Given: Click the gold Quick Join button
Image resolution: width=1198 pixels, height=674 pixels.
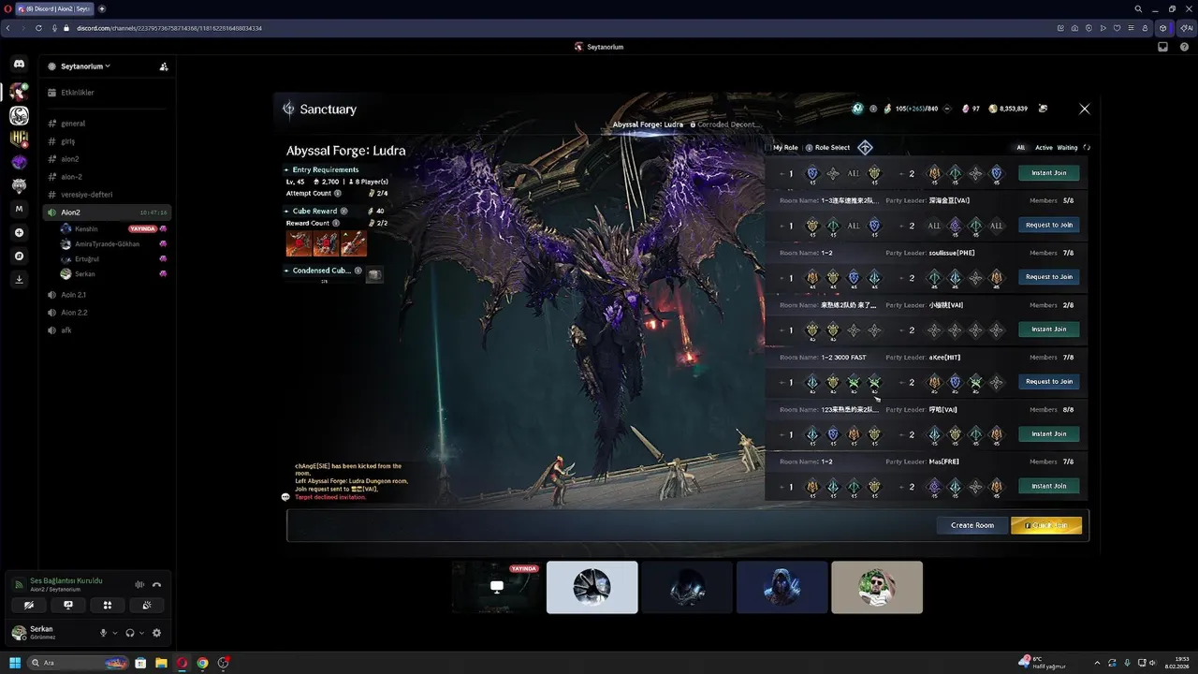Looking at the screenshot, I should pyautogui.click(x=1046, y=525).
